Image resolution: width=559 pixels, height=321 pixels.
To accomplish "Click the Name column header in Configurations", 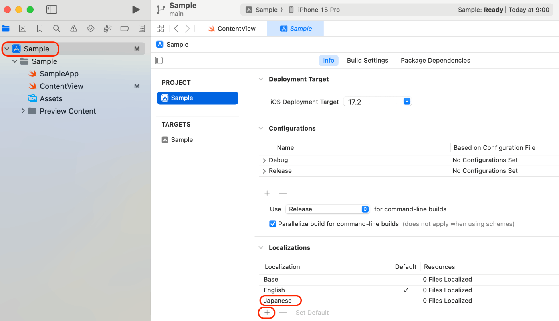I will pyautogui.click(x=285, y=148).
